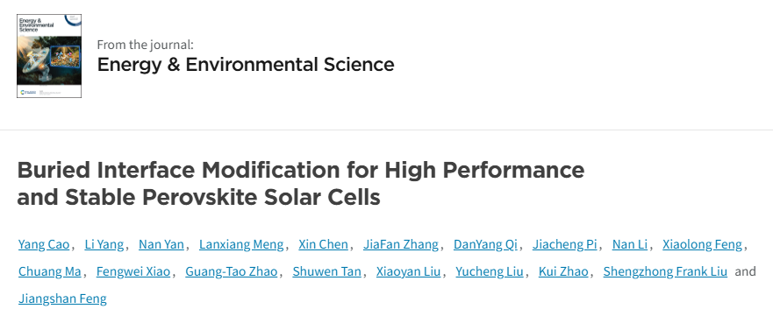Select the Xin Chen author link
Image resolution: width=773 pixels, height=316 pixels.
click(323, 244)
